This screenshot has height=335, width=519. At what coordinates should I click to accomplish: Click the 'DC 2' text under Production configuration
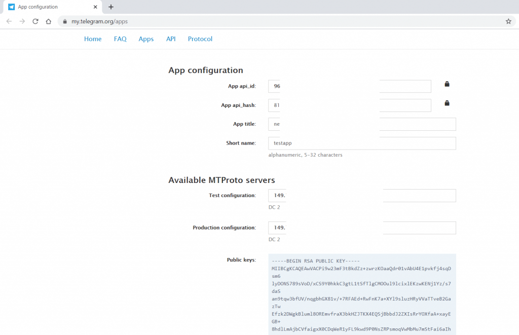coord(274,239)
